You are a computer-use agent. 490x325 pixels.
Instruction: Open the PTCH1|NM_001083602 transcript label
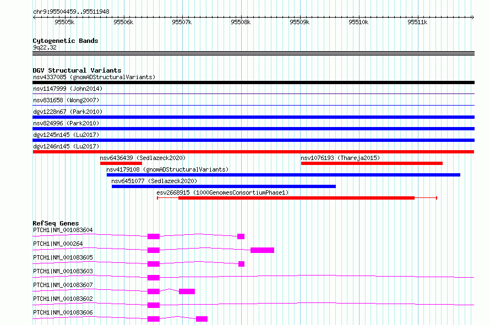[63, 299]
